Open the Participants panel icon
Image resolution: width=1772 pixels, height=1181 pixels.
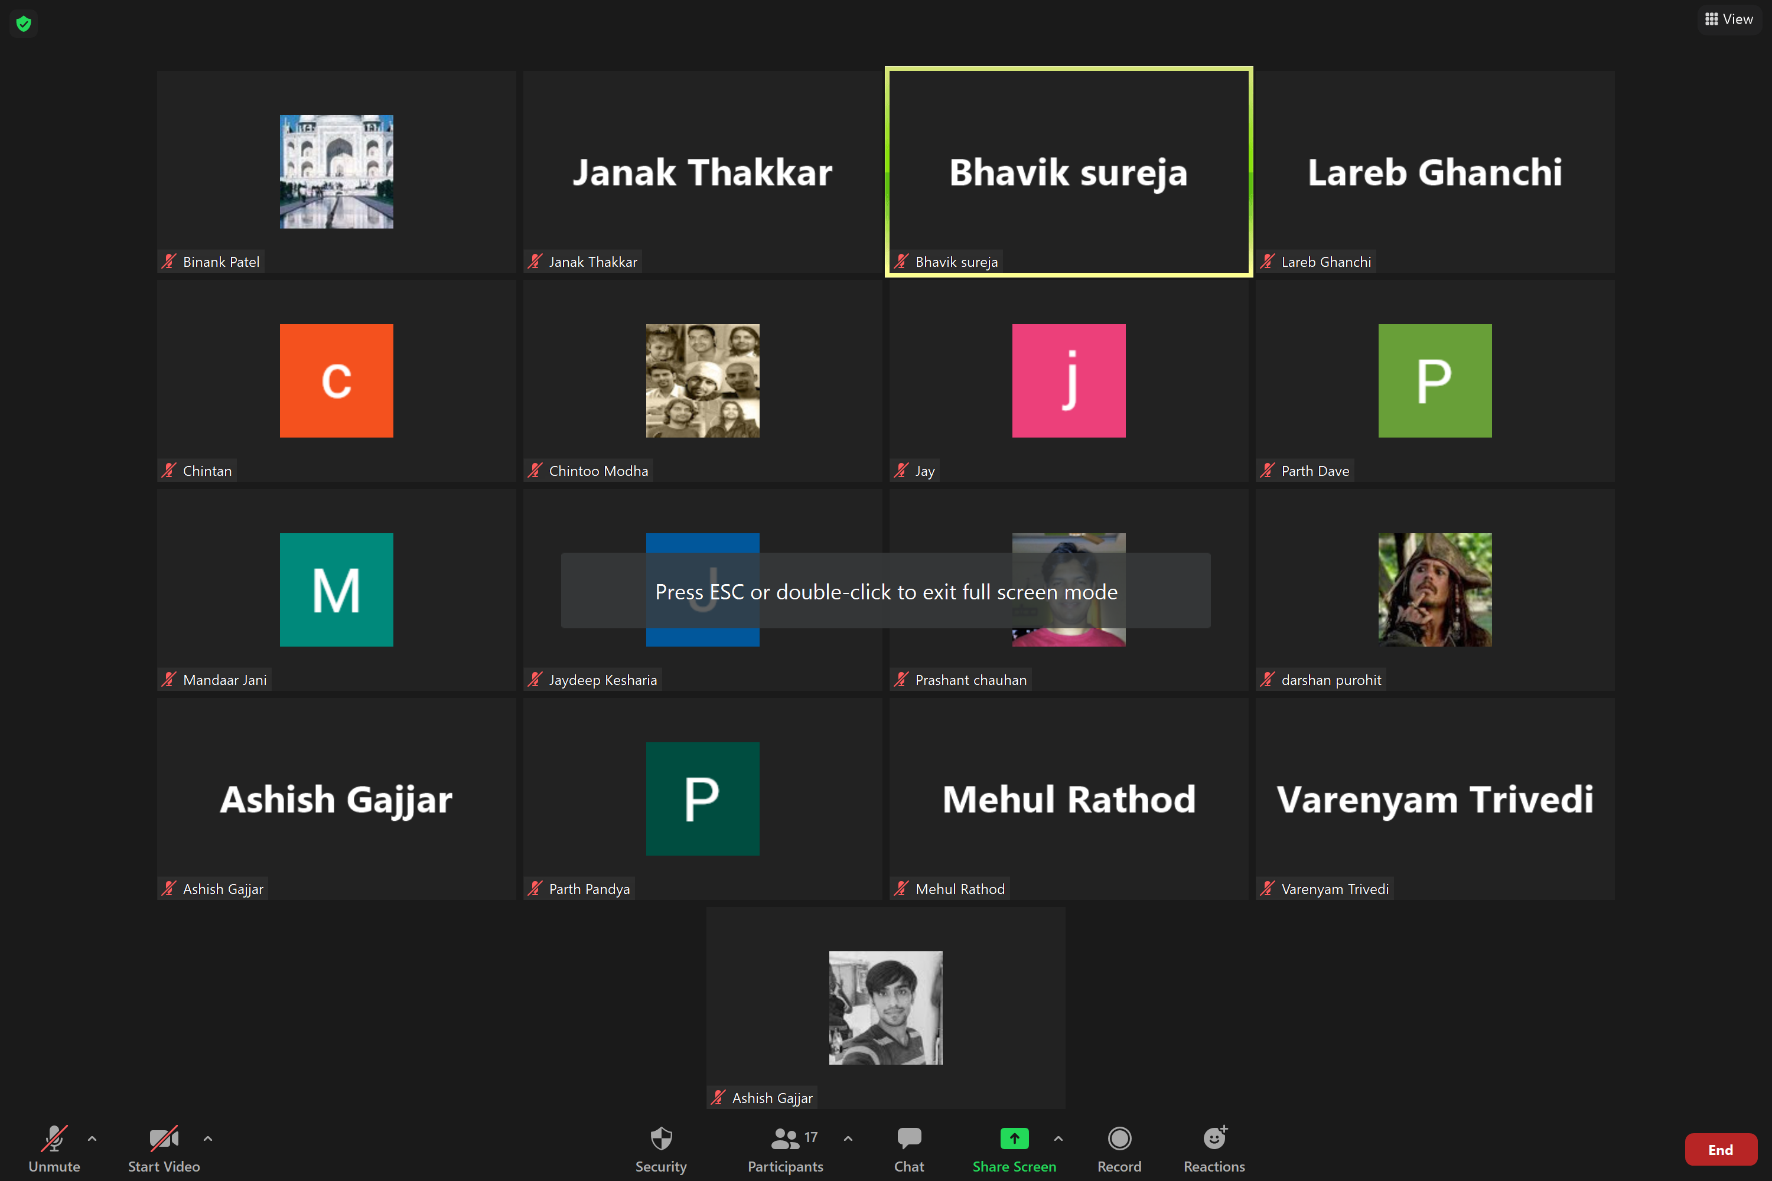click(784, 1138)
